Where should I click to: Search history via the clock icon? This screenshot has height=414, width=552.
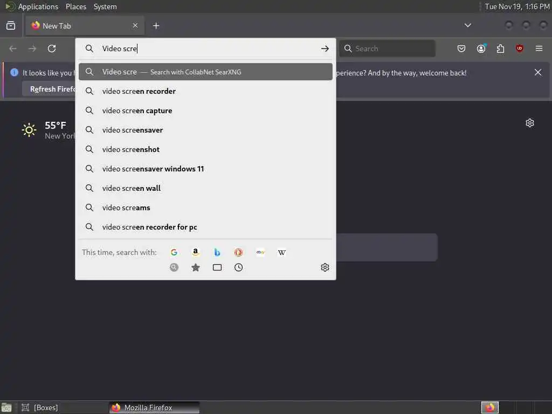(238, 267)
